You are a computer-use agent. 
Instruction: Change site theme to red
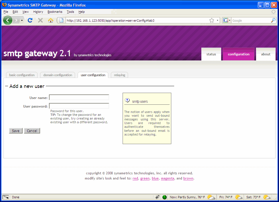click(x=135, y=178)
